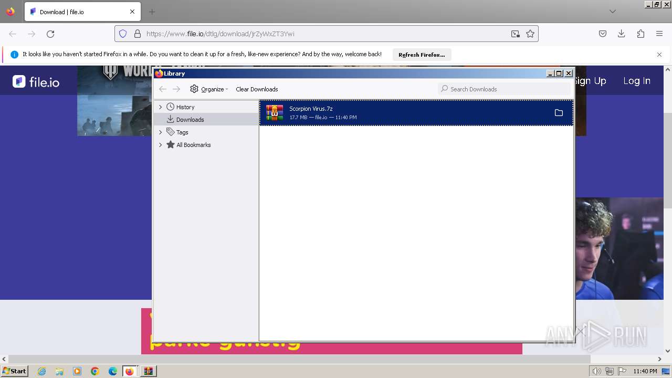Expand the All Bookmarks tree node
The image size is (672, 378).
(161, 145)
